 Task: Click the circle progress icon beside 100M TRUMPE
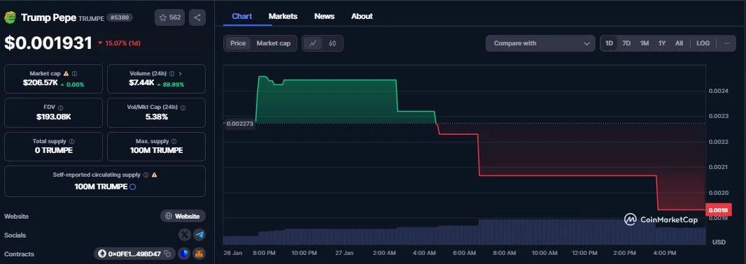[x=133, y=186]
